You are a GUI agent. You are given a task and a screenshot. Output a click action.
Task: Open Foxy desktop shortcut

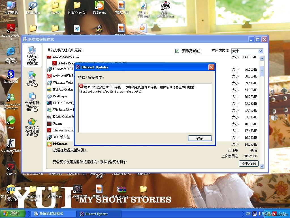click(11, 123)
